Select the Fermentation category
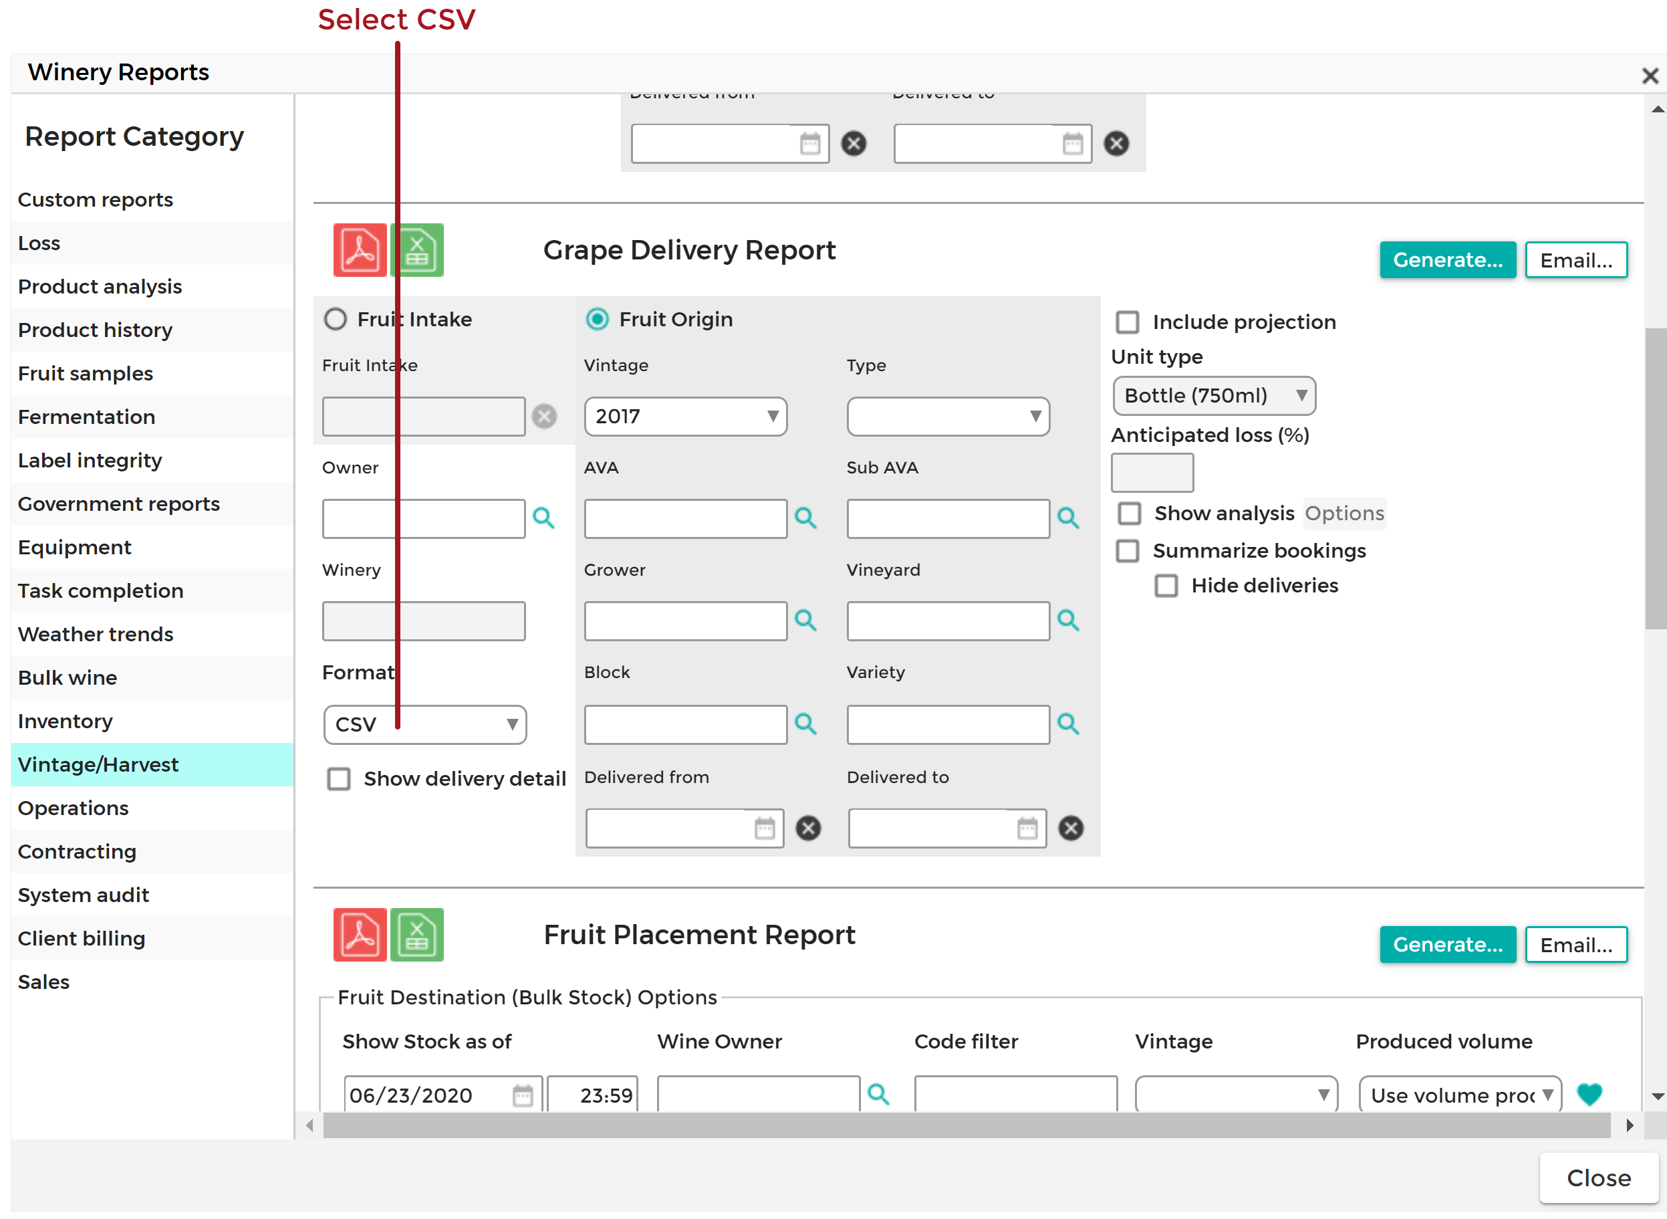The width and height of the screenshot is (1667, 1219). [152, 418]
